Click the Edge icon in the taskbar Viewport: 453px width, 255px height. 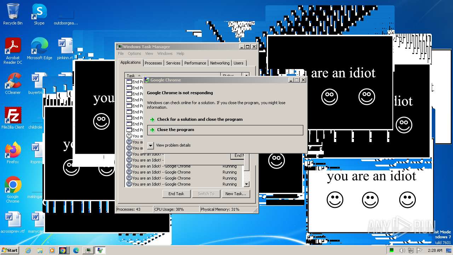[x=76, y=250]
